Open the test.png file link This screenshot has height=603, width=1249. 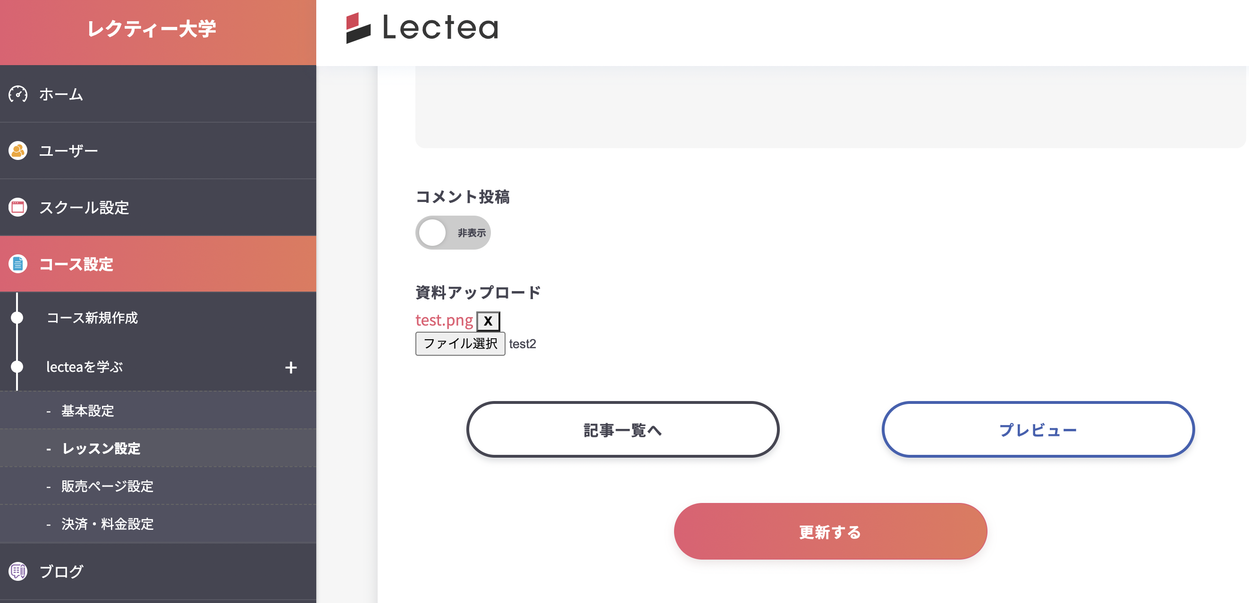click(x=444, y=320)
